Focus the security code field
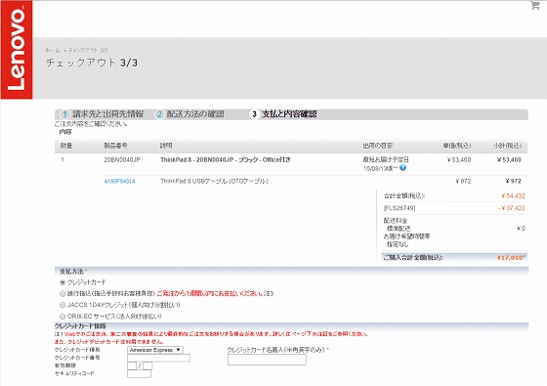 tap(139, 373)
